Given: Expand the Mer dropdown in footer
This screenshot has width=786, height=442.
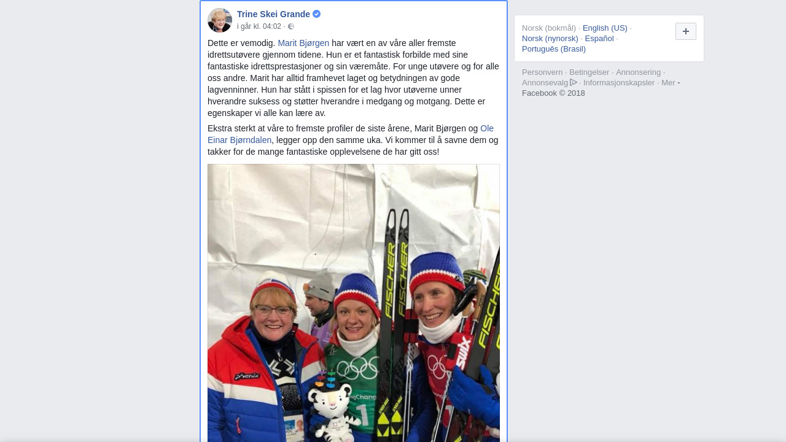Looking at the screenshot, I should [671, 82].
